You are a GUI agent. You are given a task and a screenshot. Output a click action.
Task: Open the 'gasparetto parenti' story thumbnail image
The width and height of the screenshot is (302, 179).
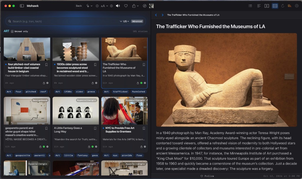27,111
